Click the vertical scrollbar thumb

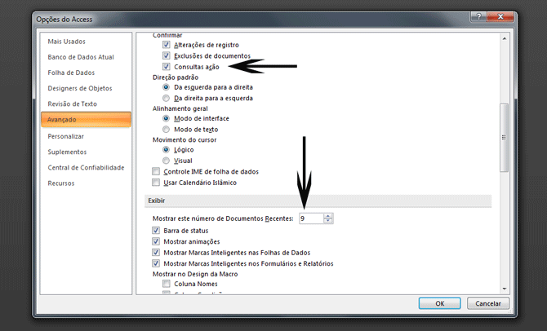pos(505,137)
